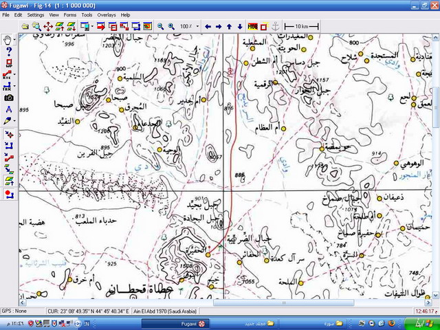Click the blue track with arrow icon
440x330 pixels.
[9, 146]
